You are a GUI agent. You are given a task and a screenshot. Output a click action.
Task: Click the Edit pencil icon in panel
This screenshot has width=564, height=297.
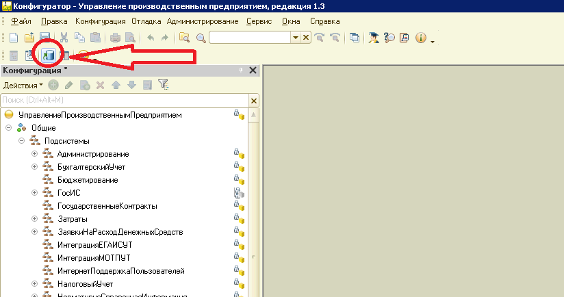[68, 86]
